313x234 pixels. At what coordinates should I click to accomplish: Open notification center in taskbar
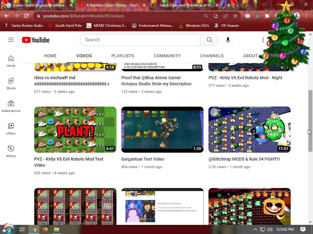(x=303, y=229)
